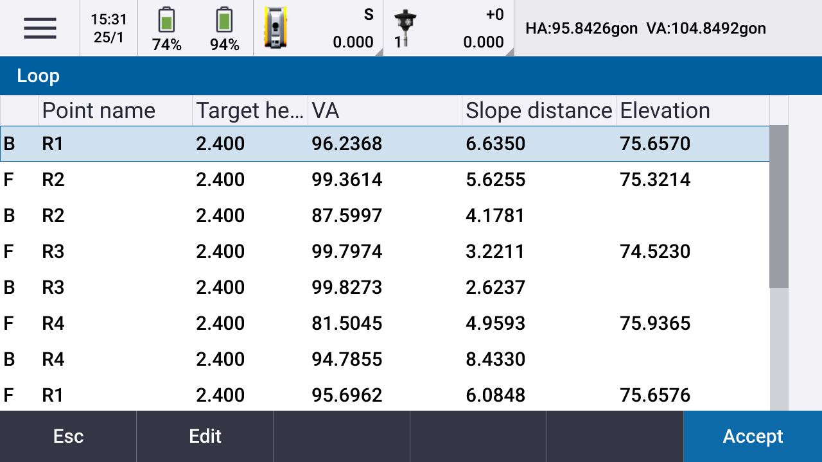Open the prism target icon
This screenshot has width=822, height=462.
(405, 28)
